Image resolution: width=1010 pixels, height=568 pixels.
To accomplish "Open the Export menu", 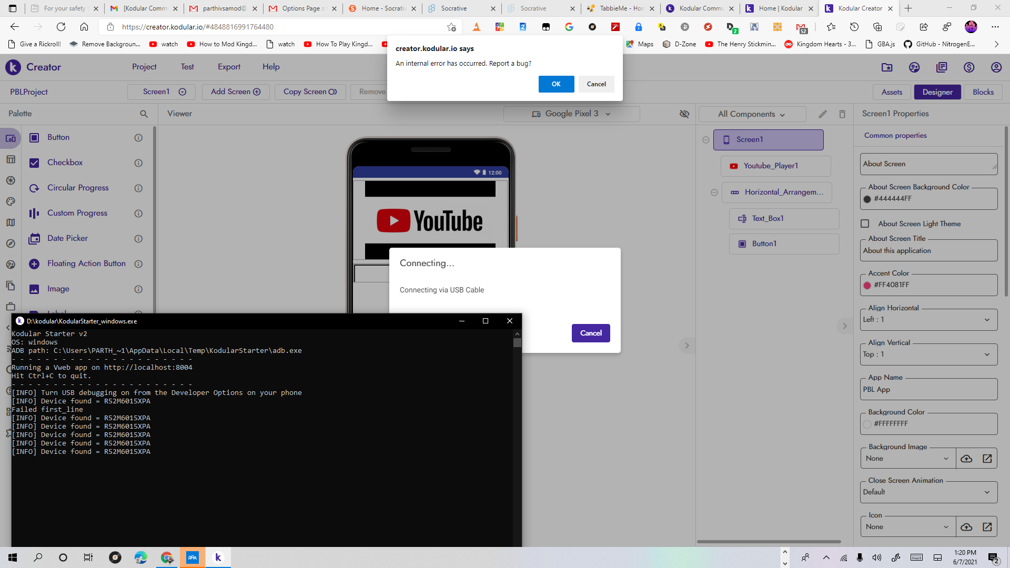I will pos(229,67).
